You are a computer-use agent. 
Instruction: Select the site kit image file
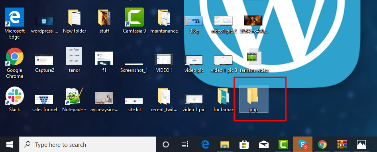click(x=134, y=101)
